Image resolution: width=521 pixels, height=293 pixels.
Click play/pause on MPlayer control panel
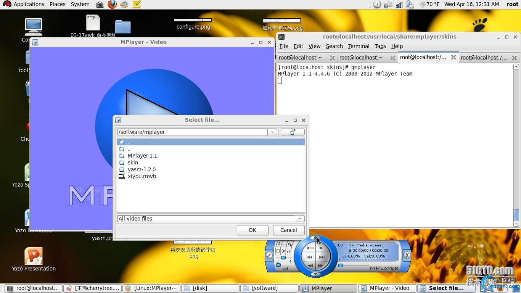(x=310, y=248)
